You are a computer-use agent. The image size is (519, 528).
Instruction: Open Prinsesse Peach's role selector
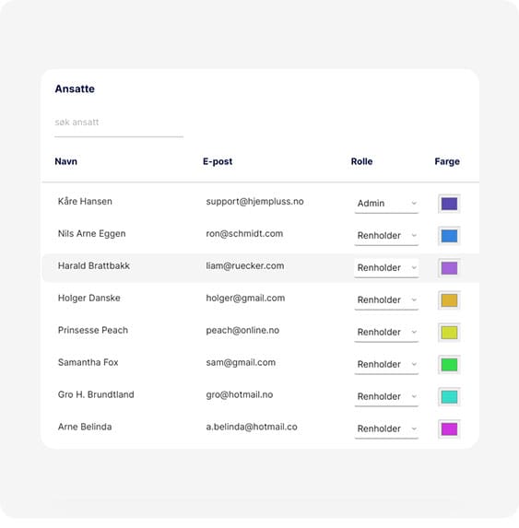[386, 333]
